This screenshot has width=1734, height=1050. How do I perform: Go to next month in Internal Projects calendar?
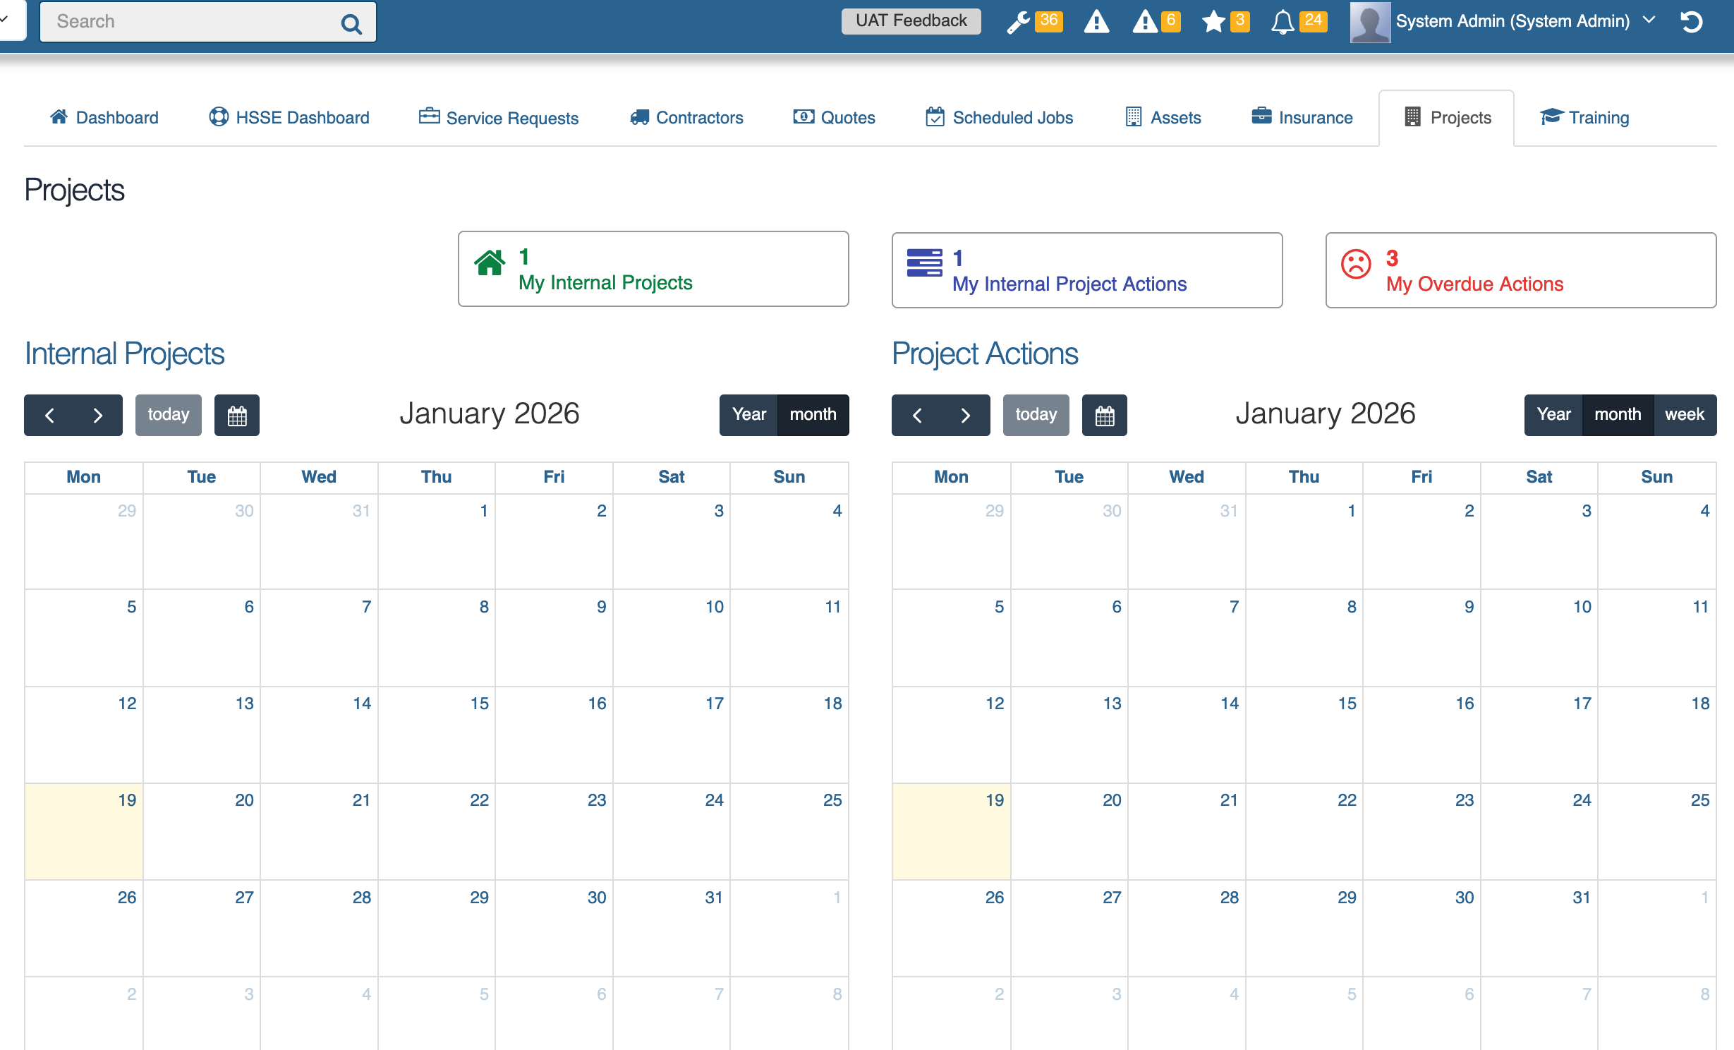[x=97, y=415]
